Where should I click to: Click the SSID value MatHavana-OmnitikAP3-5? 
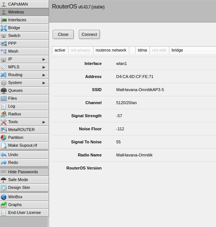pos(140,90)
